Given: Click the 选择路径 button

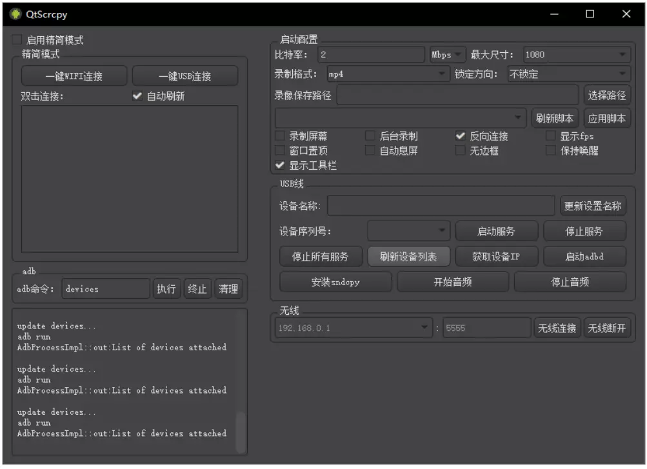Looking at the screenshot, I should 607,95.
